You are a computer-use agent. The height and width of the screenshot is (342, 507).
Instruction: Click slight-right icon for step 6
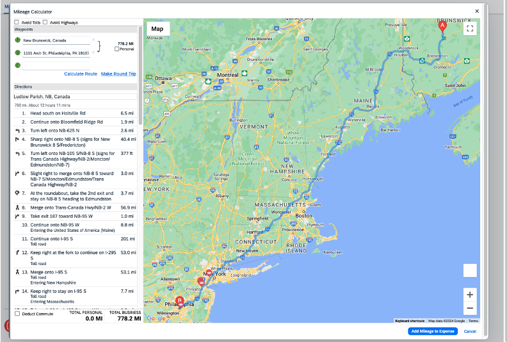tap(17, 174)
